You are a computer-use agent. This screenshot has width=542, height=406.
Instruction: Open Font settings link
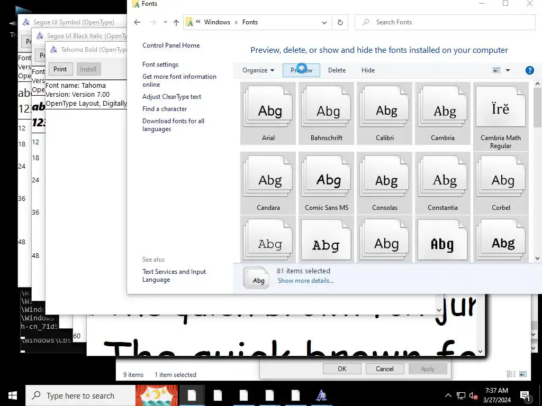[x=160, y=64]
